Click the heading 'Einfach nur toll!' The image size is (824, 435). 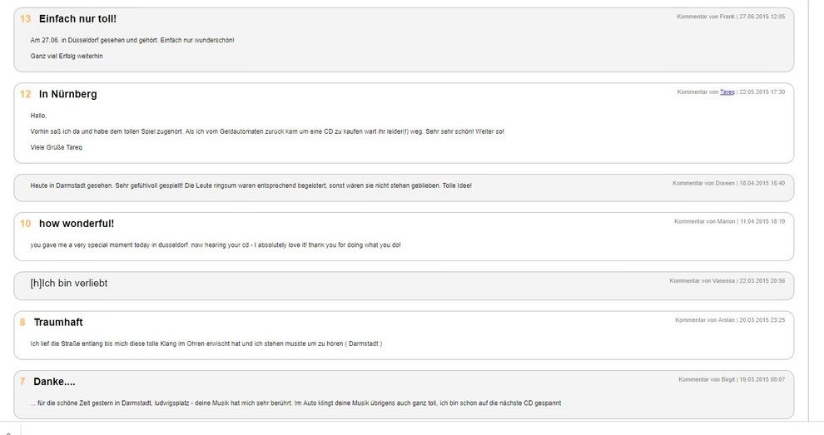tap(77, 19)
